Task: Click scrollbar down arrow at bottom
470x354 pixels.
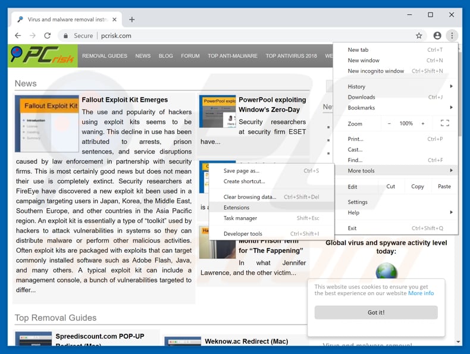Action: coord(458,342)
